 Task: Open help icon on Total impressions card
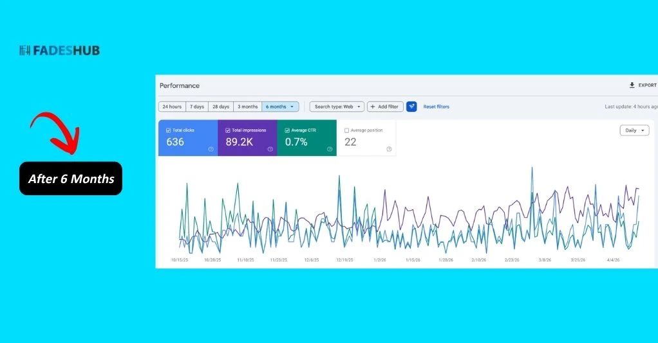point(270,149)
